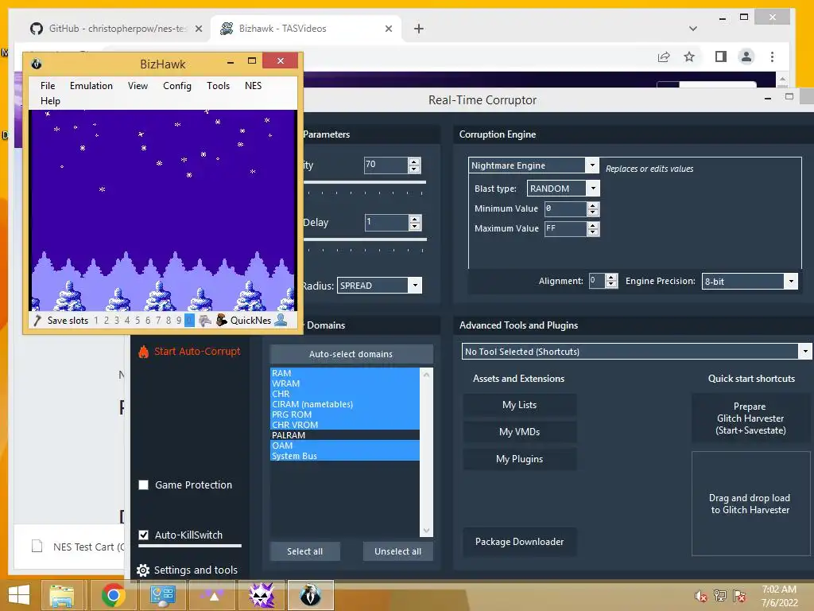This screenshot has width=814, height=611.
Task: Select save slot 5 in BizHawk
Action: [x=138, y=321]
